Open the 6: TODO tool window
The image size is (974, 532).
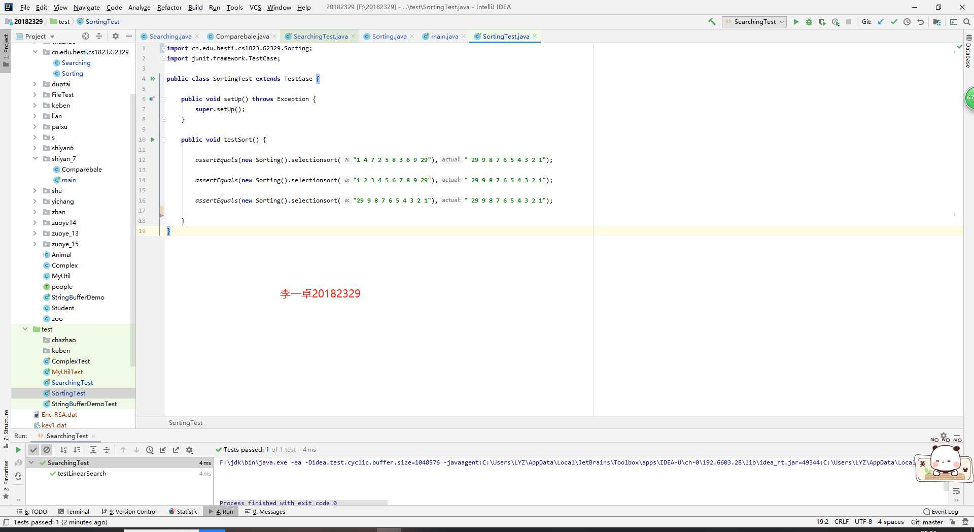(x=32, y=512)
